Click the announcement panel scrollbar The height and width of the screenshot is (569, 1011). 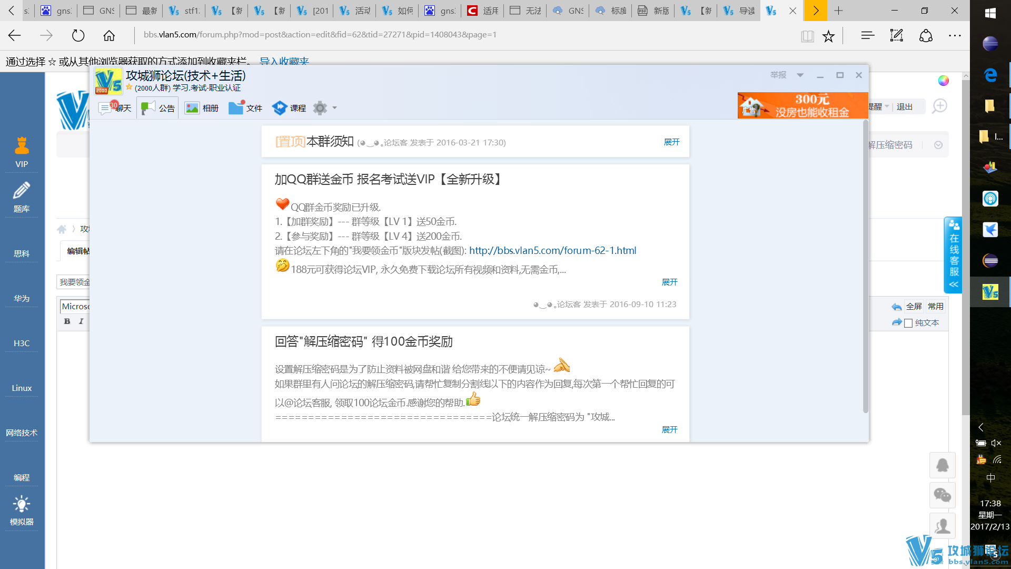point(865,266)
